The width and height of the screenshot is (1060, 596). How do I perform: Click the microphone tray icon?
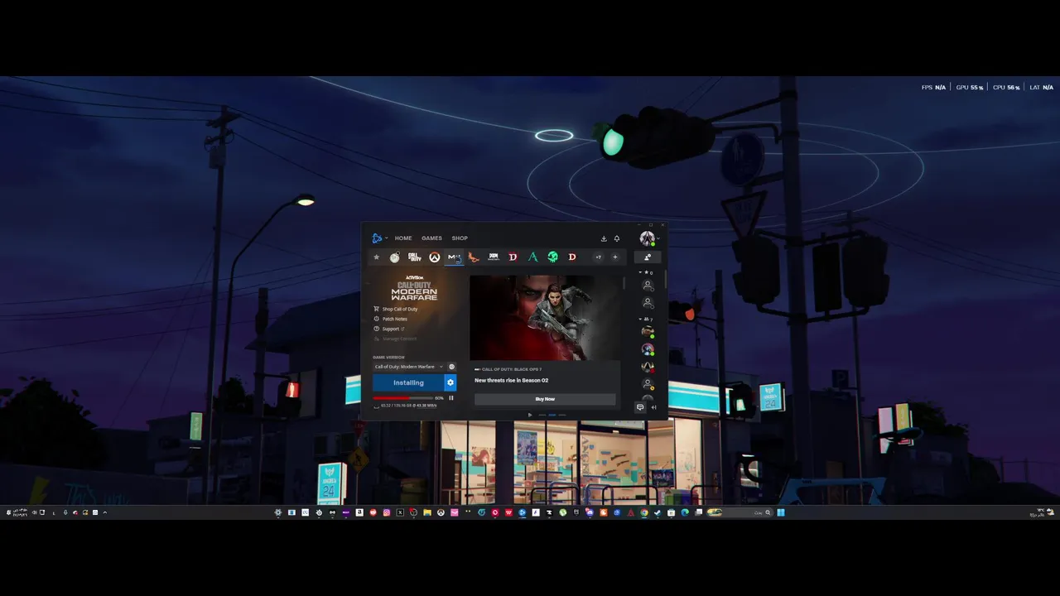coord(65,512)
